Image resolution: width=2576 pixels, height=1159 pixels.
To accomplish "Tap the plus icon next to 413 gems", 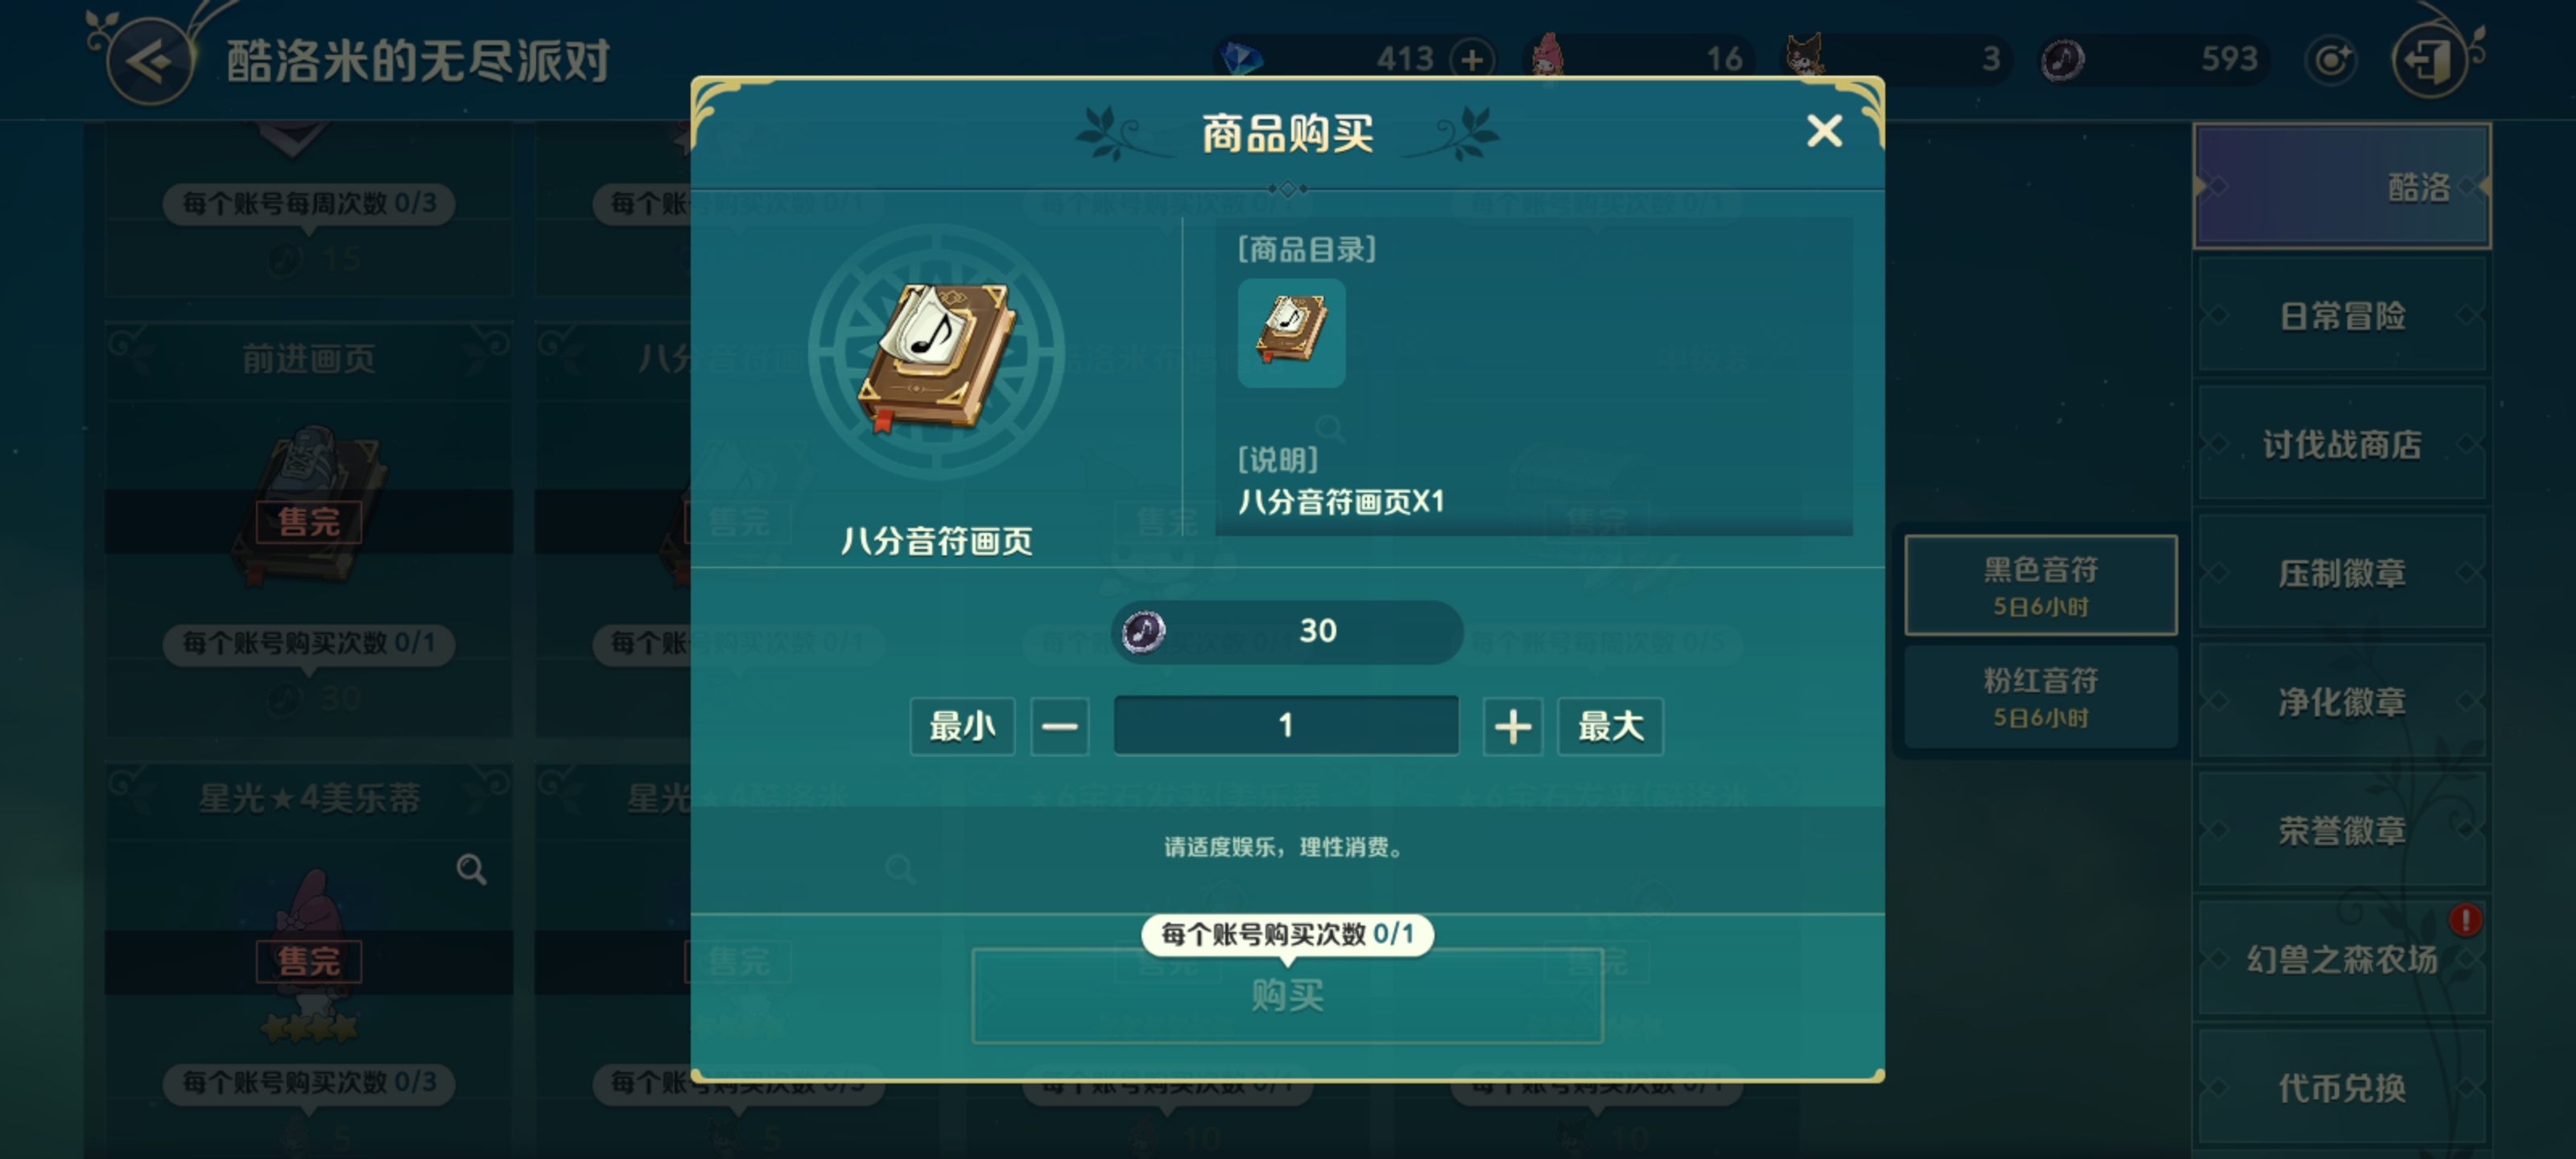I will click(1471, 60).
